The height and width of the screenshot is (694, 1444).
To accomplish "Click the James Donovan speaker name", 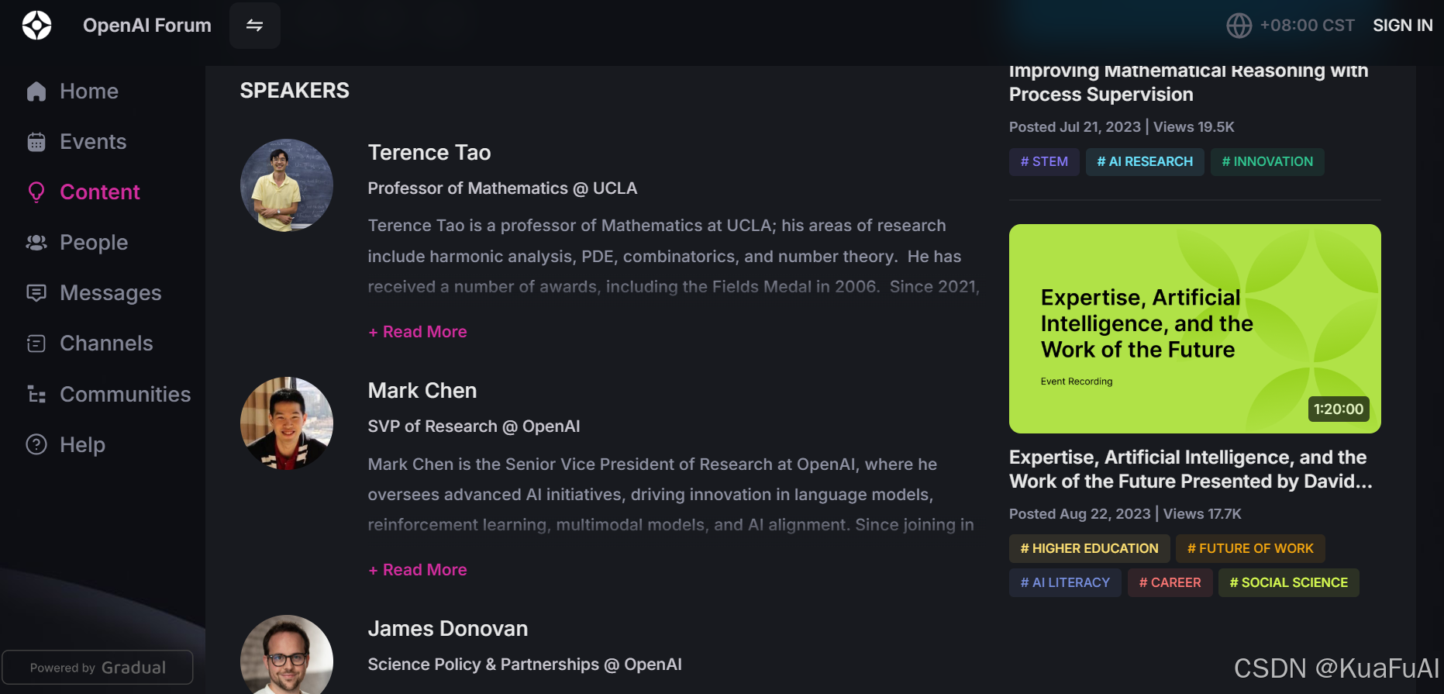I will pyautogui.click(x=448, y=629).
